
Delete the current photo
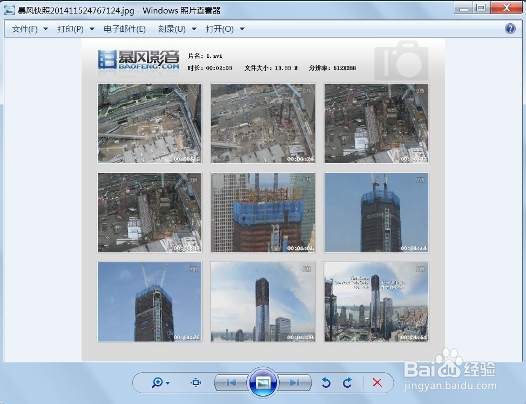pos(377,382)
